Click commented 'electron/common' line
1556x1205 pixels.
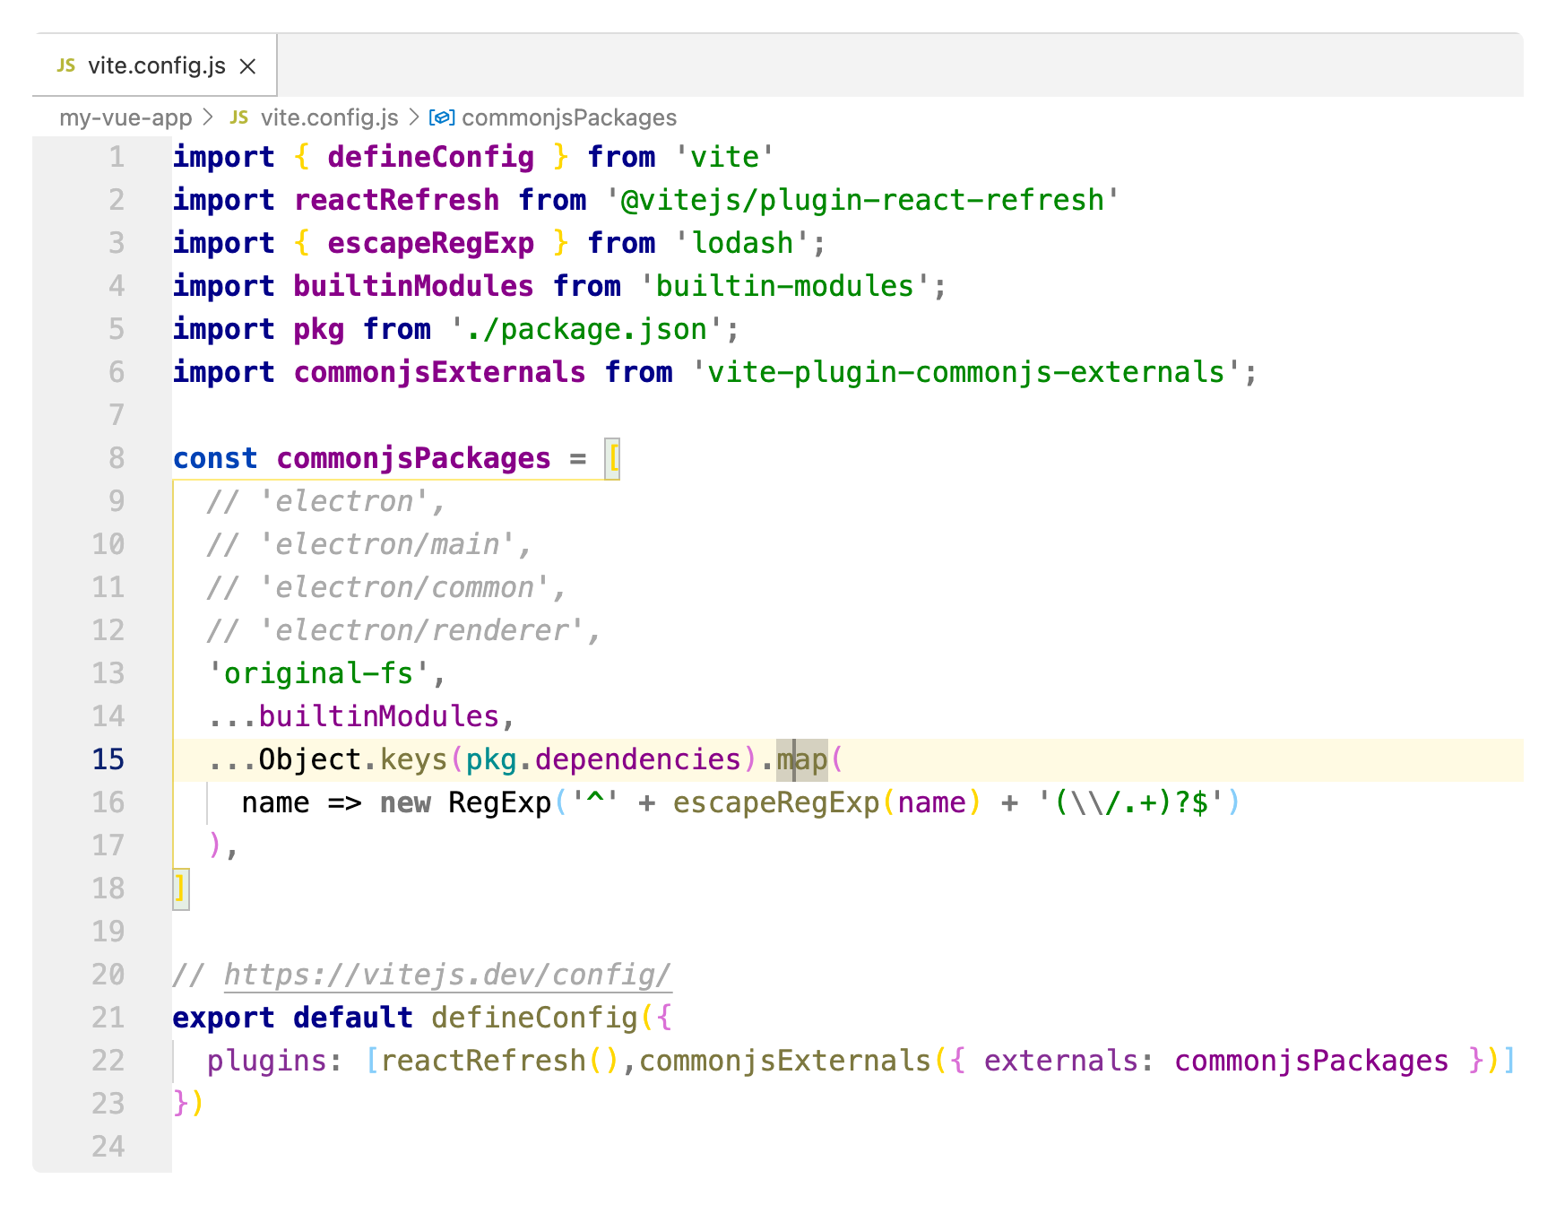tap(405, 587)
